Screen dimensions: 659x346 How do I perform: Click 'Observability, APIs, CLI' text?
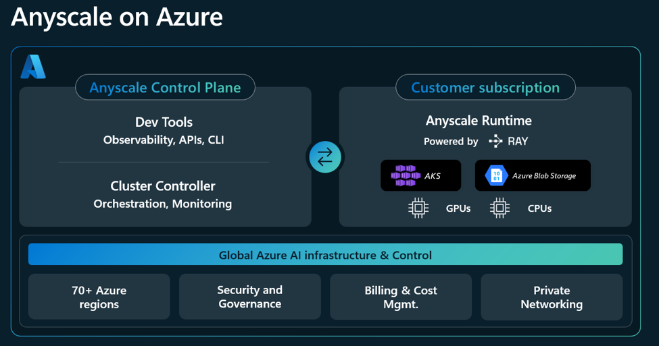[x=164, y=140]
